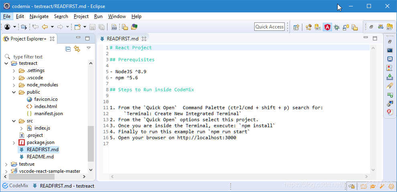Switch to the Debug bug perspective
397x192 pixels.
click(336, 27)
